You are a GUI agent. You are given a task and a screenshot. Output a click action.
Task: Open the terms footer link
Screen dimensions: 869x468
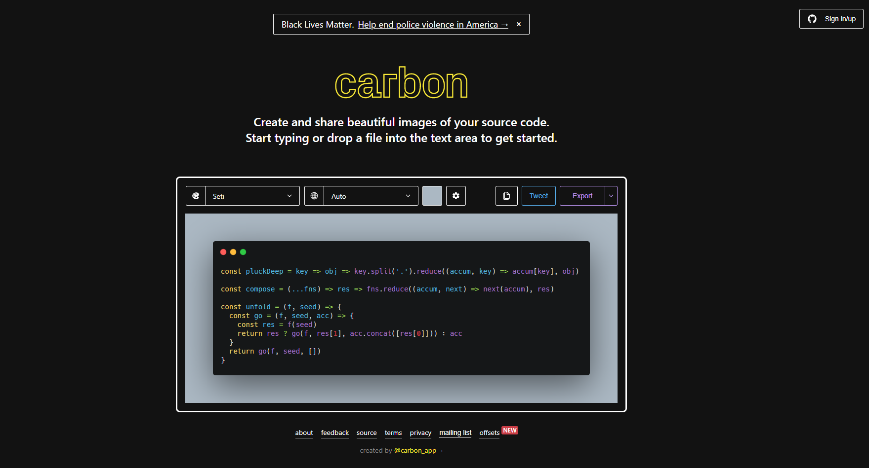pyautogui.click(x=393, y=433)
